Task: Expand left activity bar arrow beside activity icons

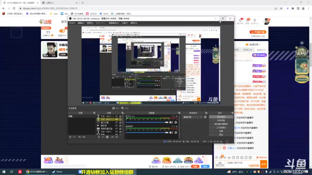Action: point(66,160)
